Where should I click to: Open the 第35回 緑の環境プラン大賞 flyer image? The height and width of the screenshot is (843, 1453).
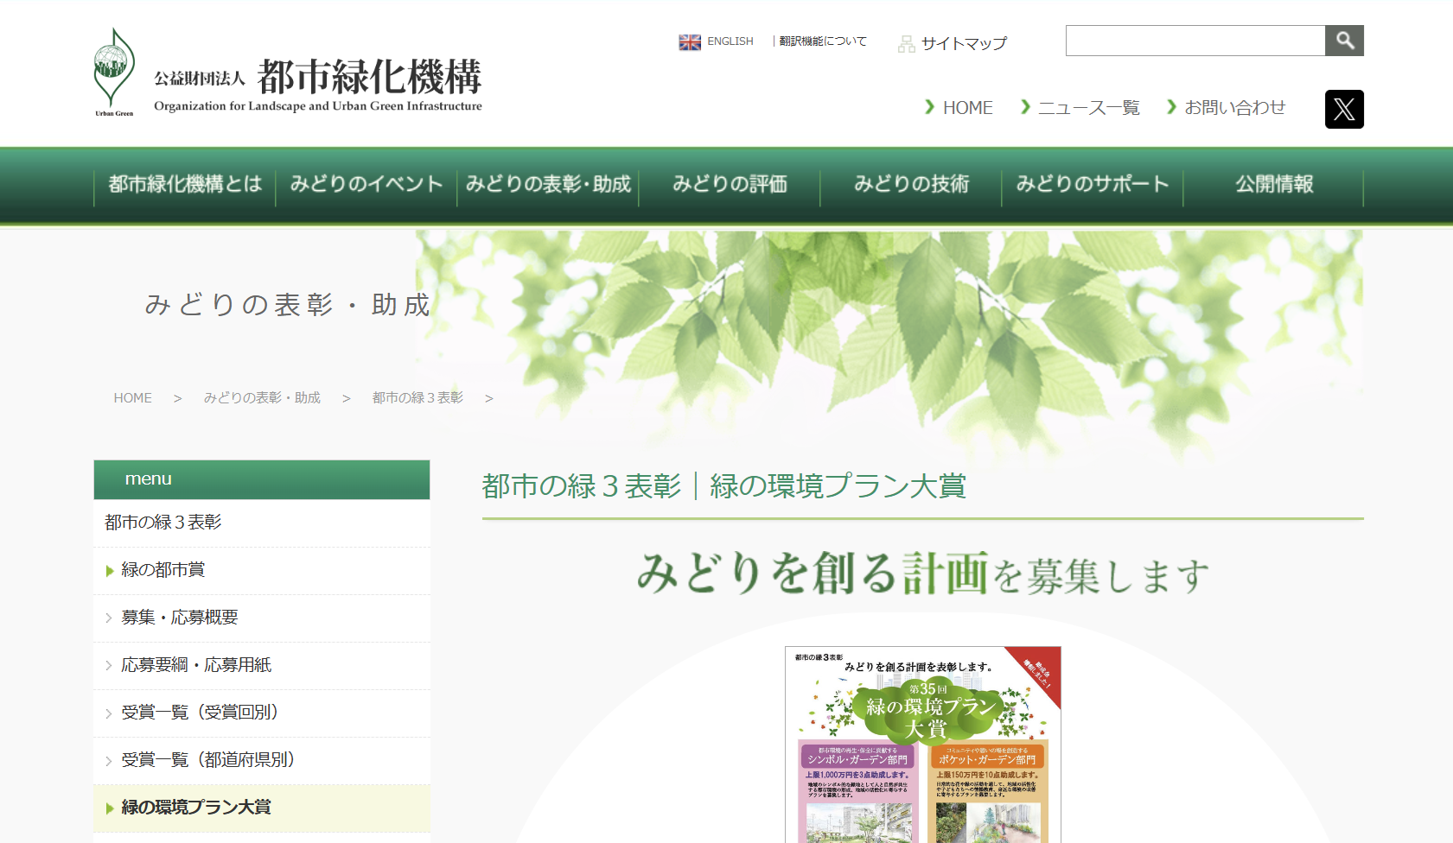(922, 745)
